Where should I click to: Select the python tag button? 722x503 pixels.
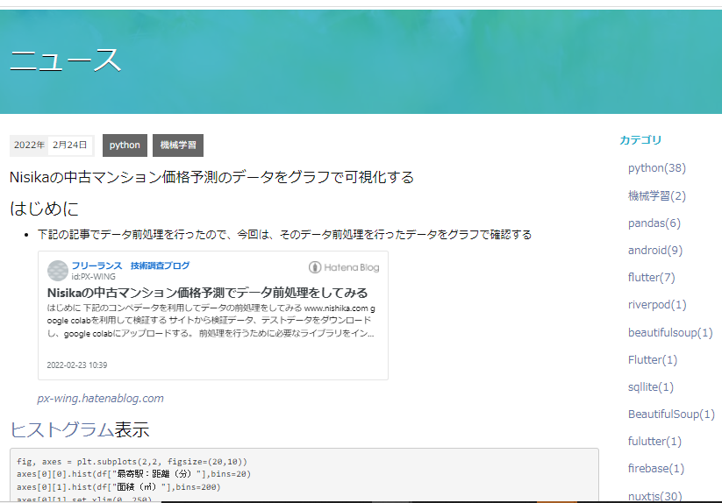125,145
